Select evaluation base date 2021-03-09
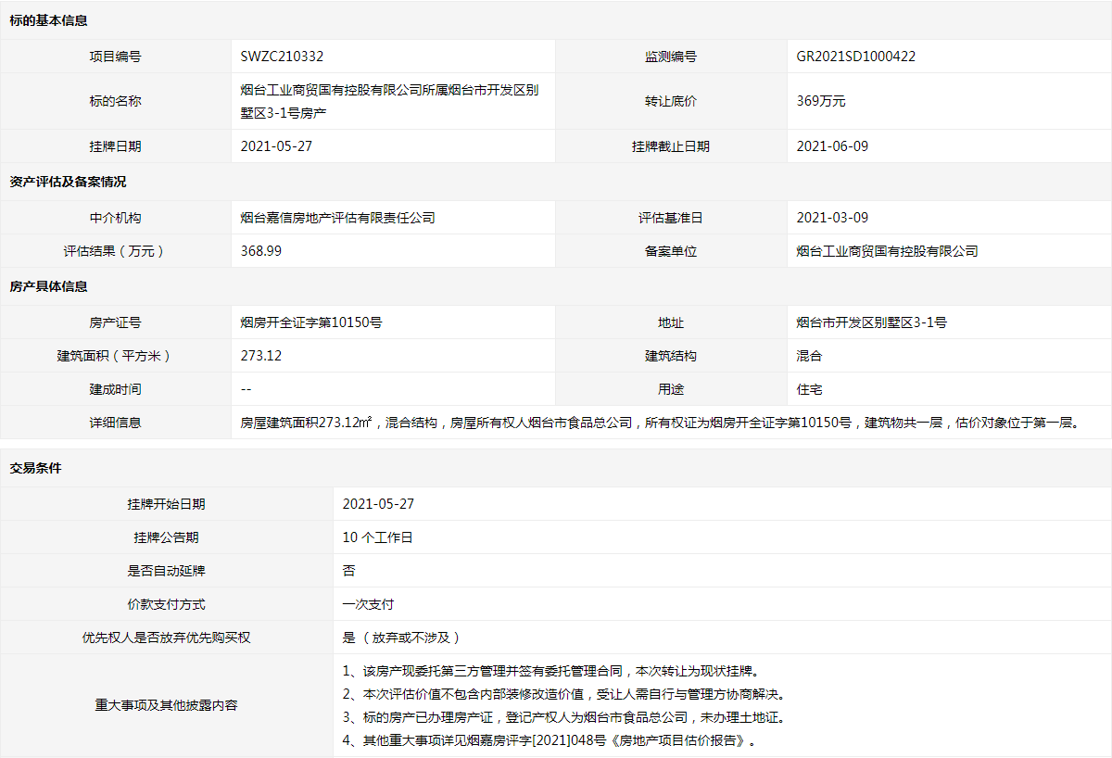This screenshot has width=1112, height=758. 832,218
